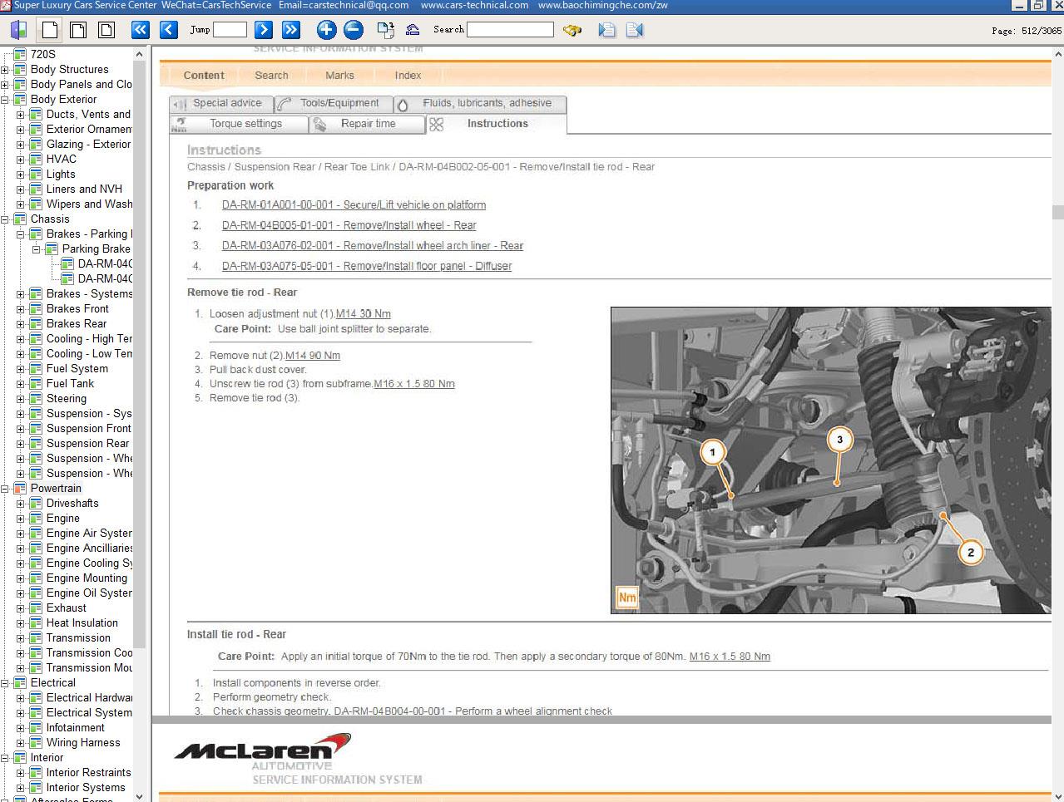Click the Torque settings icon
The image size is (1064, 802).
[181, 124]
